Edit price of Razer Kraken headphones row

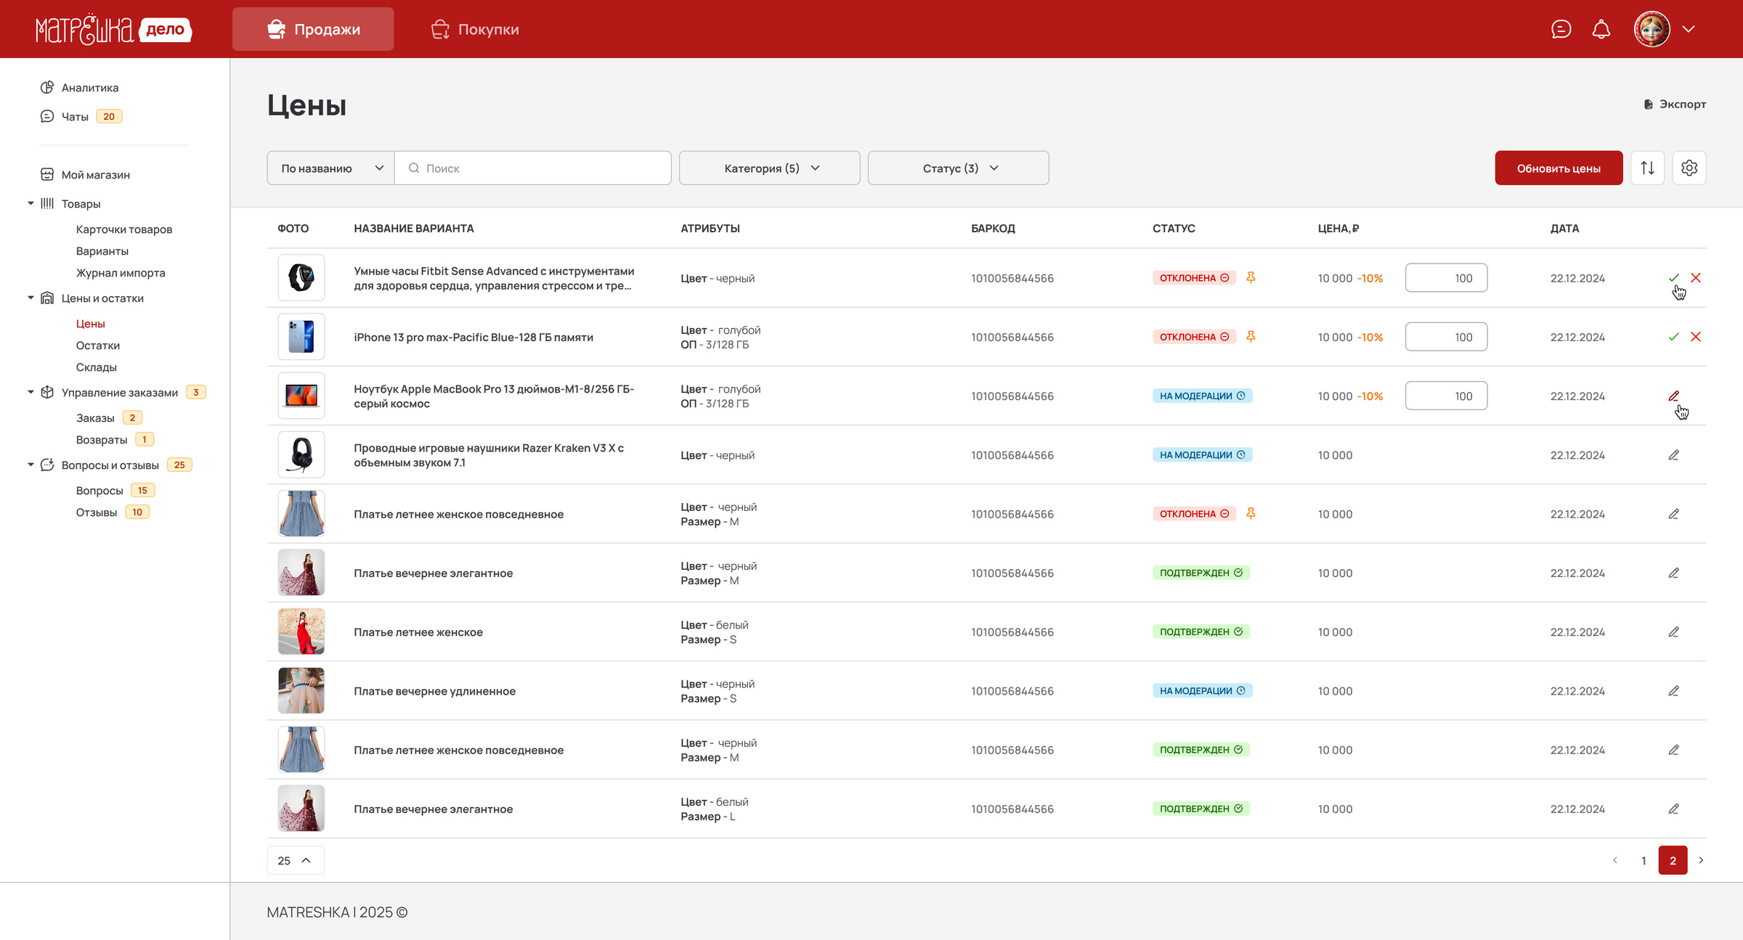[x=1674, y=455]
